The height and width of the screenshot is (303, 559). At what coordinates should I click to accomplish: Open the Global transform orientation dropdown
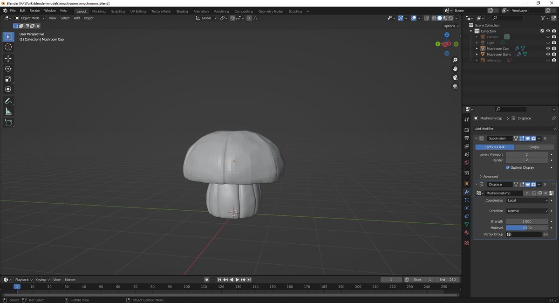(206, 18)
